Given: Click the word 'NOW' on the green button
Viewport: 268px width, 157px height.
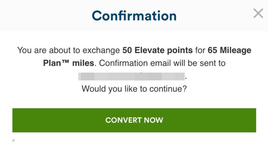Looking at the screenshot, I should point(153,120).
